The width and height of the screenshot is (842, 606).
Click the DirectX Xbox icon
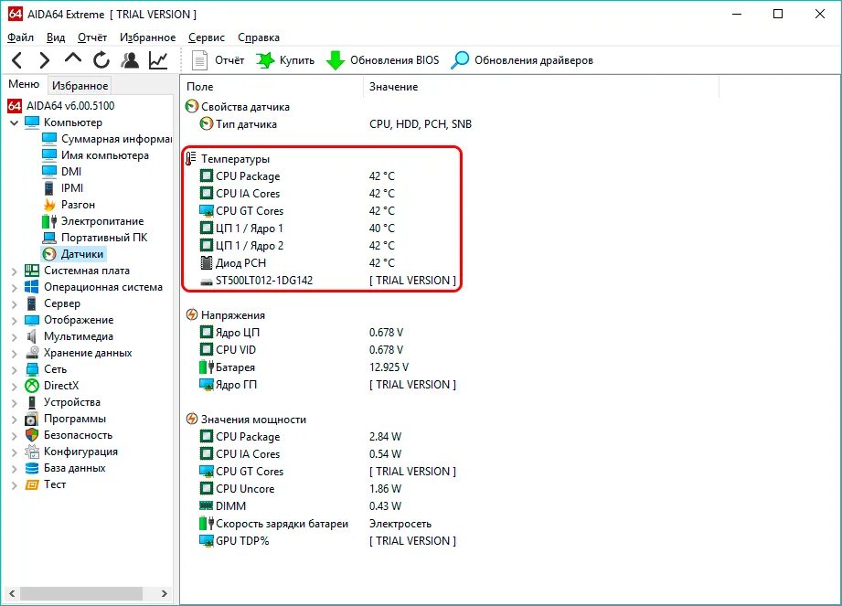point(32,386)
